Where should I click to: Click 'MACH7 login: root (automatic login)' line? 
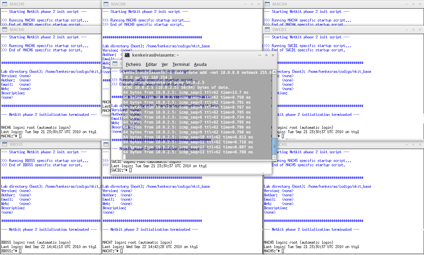137,242
